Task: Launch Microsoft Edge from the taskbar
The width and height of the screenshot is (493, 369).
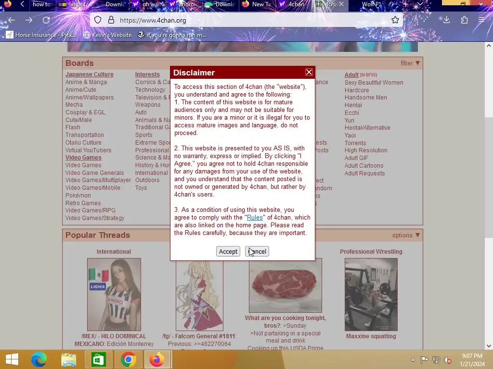Action: coord(39,359)
